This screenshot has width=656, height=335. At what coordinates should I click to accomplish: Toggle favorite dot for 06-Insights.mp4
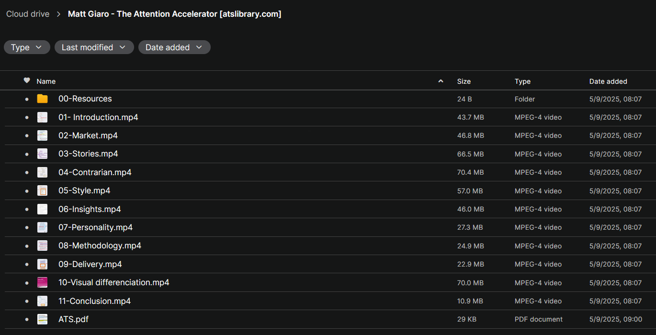(x=27, y=209)
